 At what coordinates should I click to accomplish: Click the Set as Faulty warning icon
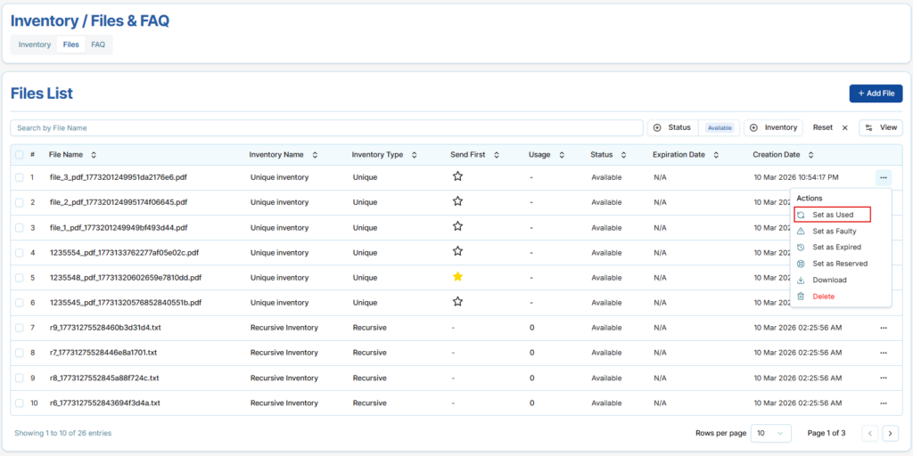point(801,231)
